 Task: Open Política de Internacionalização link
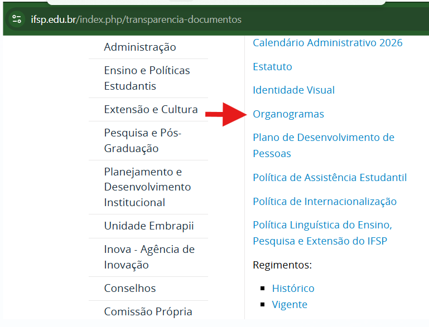[324, 202]
